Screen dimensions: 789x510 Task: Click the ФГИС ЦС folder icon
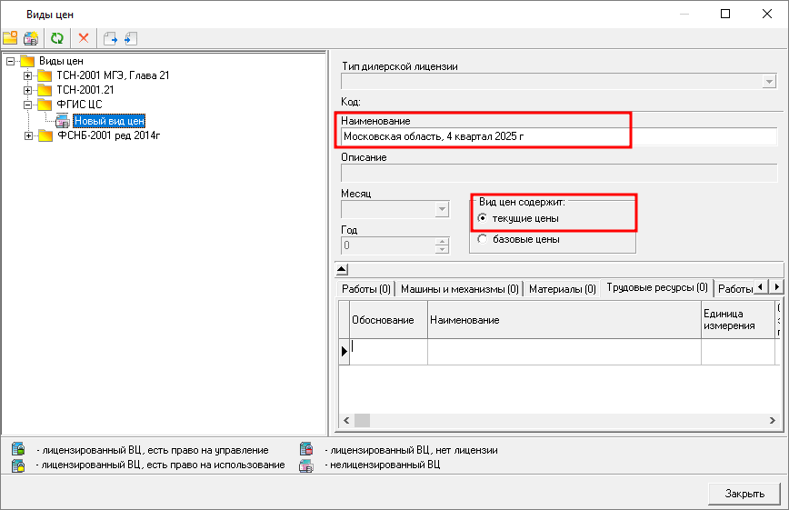pos(45,105)
